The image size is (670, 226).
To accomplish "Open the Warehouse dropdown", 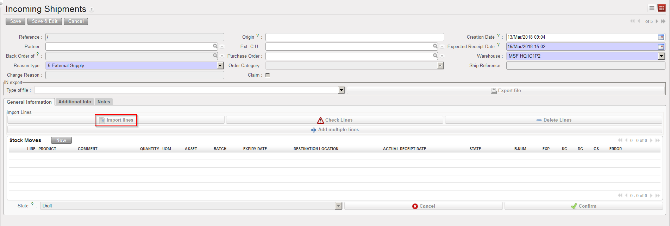I will [x=661, y=56].
